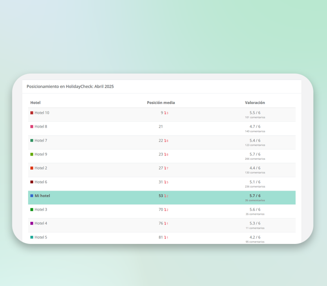Click the Hotel 6 color square
This screenshot has width=327, height=286.
[x=32, y=182]
